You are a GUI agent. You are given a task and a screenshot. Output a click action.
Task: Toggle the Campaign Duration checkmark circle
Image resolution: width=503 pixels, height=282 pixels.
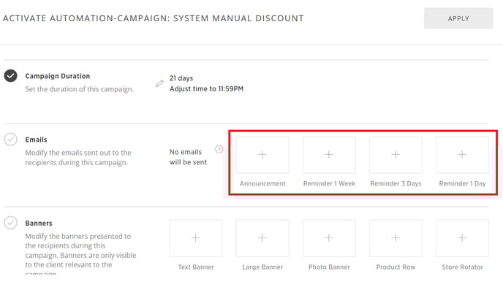coord(10,76)
